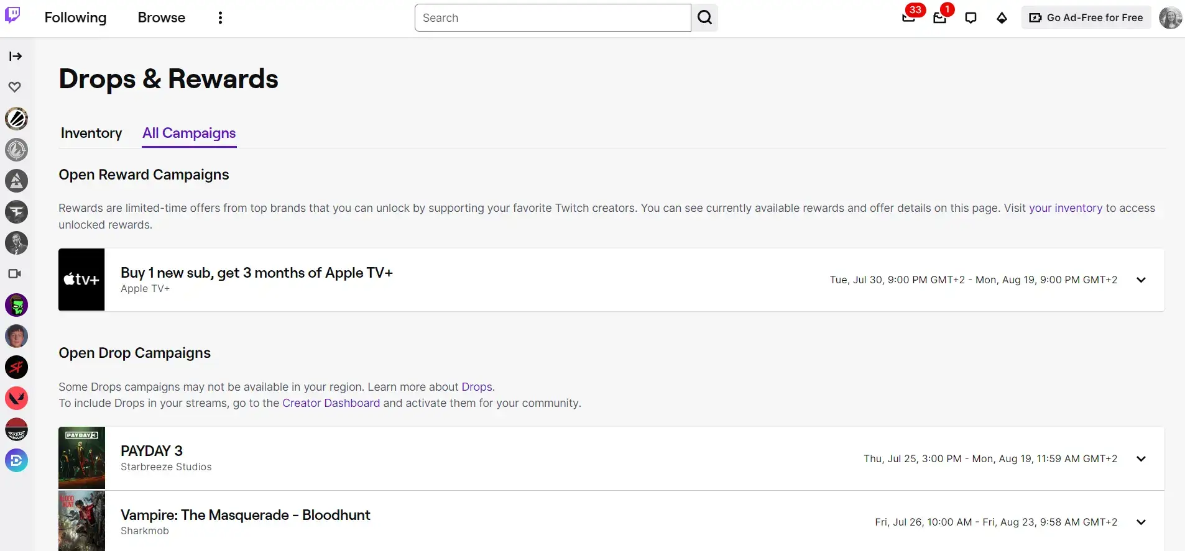
Task: Click the followed channels heart icon
Action: coord(15,87)
